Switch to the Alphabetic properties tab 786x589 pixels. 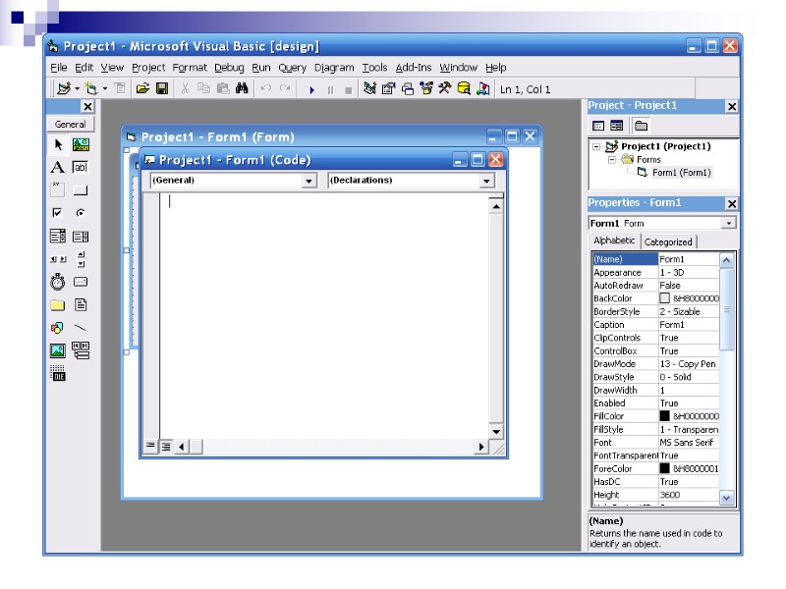tap(614, 241)
